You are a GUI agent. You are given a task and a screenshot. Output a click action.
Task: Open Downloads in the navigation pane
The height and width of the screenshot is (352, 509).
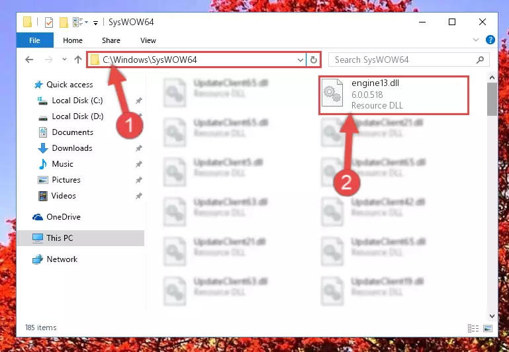(72, 148)
